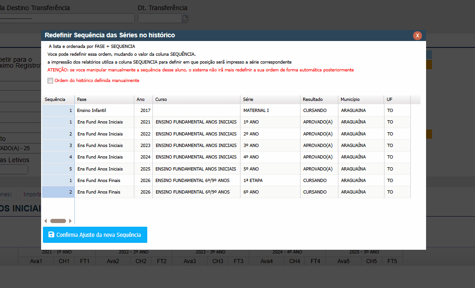
Task: Click sequence cell of the 2023 3º ANO row
Action: point(58,146)
